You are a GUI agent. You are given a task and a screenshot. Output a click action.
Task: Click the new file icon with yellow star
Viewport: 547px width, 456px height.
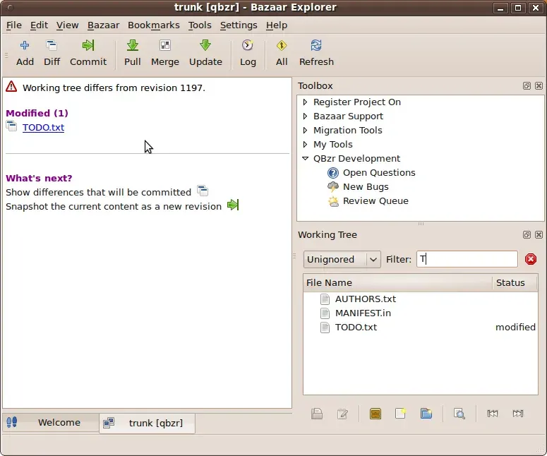click(x=400, y=414)
